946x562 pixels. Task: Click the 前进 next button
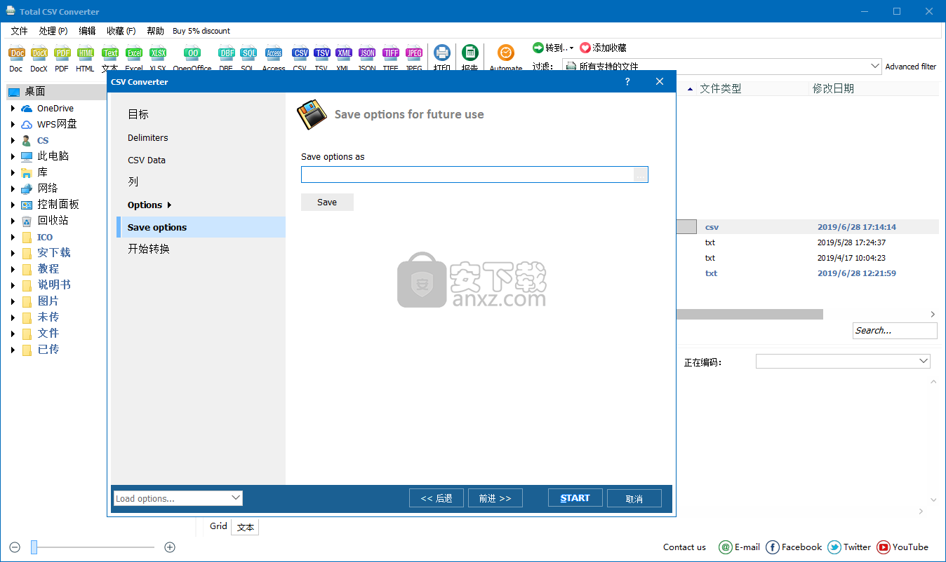(x=495, y=498)
